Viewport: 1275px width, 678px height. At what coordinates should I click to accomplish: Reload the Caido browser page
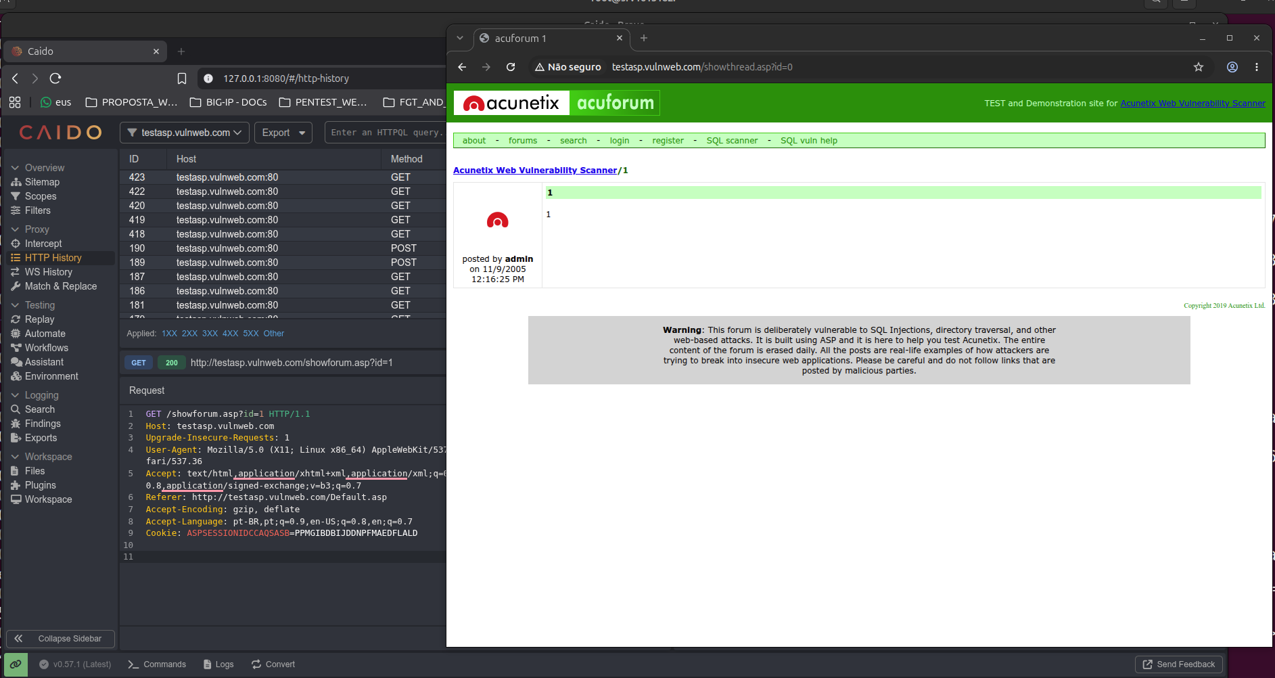coord(55,78)
